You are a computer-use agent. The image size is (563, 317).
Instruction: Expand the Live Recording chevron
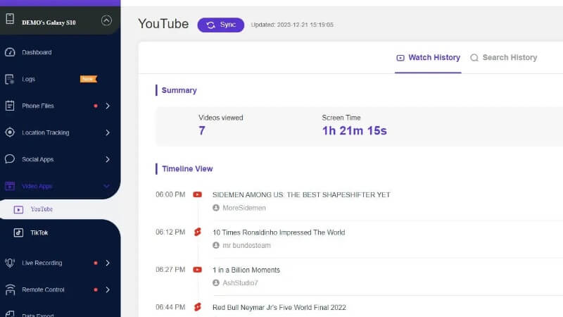point(108,263)
